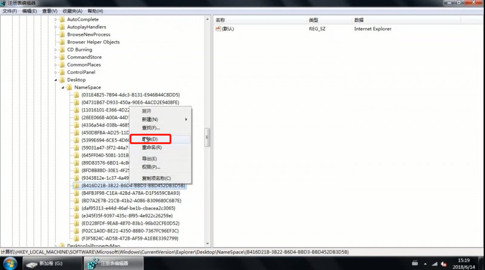Click the (默认) string value icon
Image resolution: width=485 pixels, height=270 pixels.
(x=219, y=28)
